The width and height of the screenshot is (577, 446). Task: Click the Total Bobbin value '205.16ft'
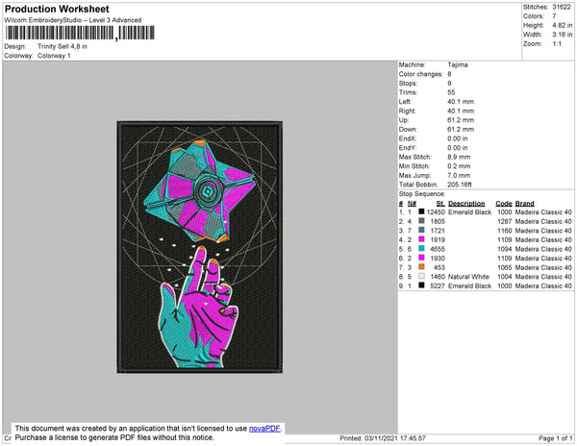point(460,185)
